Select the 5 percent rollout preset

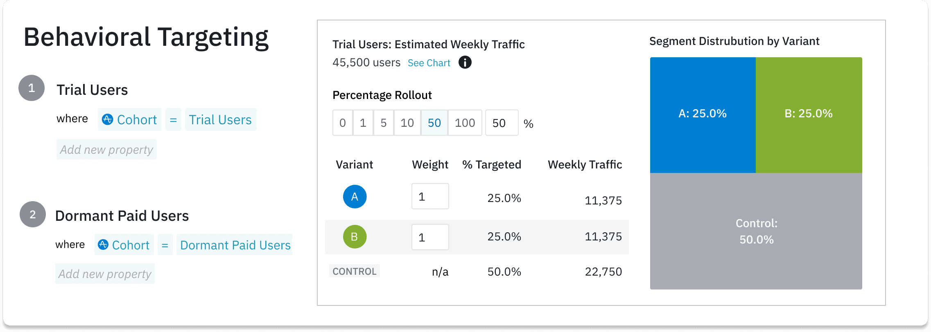(x=384, y=123)
